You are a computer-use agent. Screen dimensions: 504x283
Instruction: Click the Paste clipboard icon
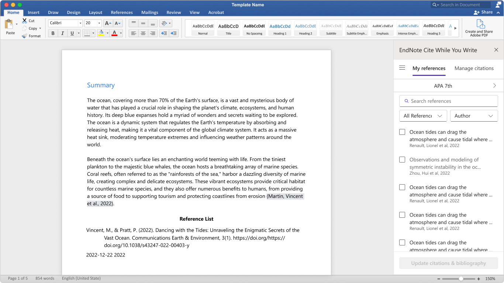click(9, 24)
